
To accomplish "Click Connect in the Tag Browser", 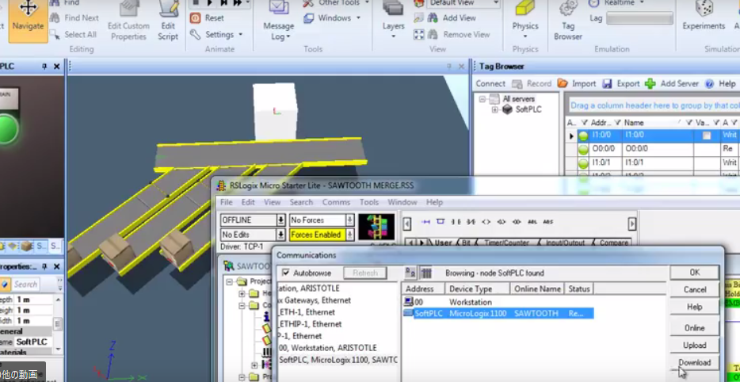I will 490,83.
